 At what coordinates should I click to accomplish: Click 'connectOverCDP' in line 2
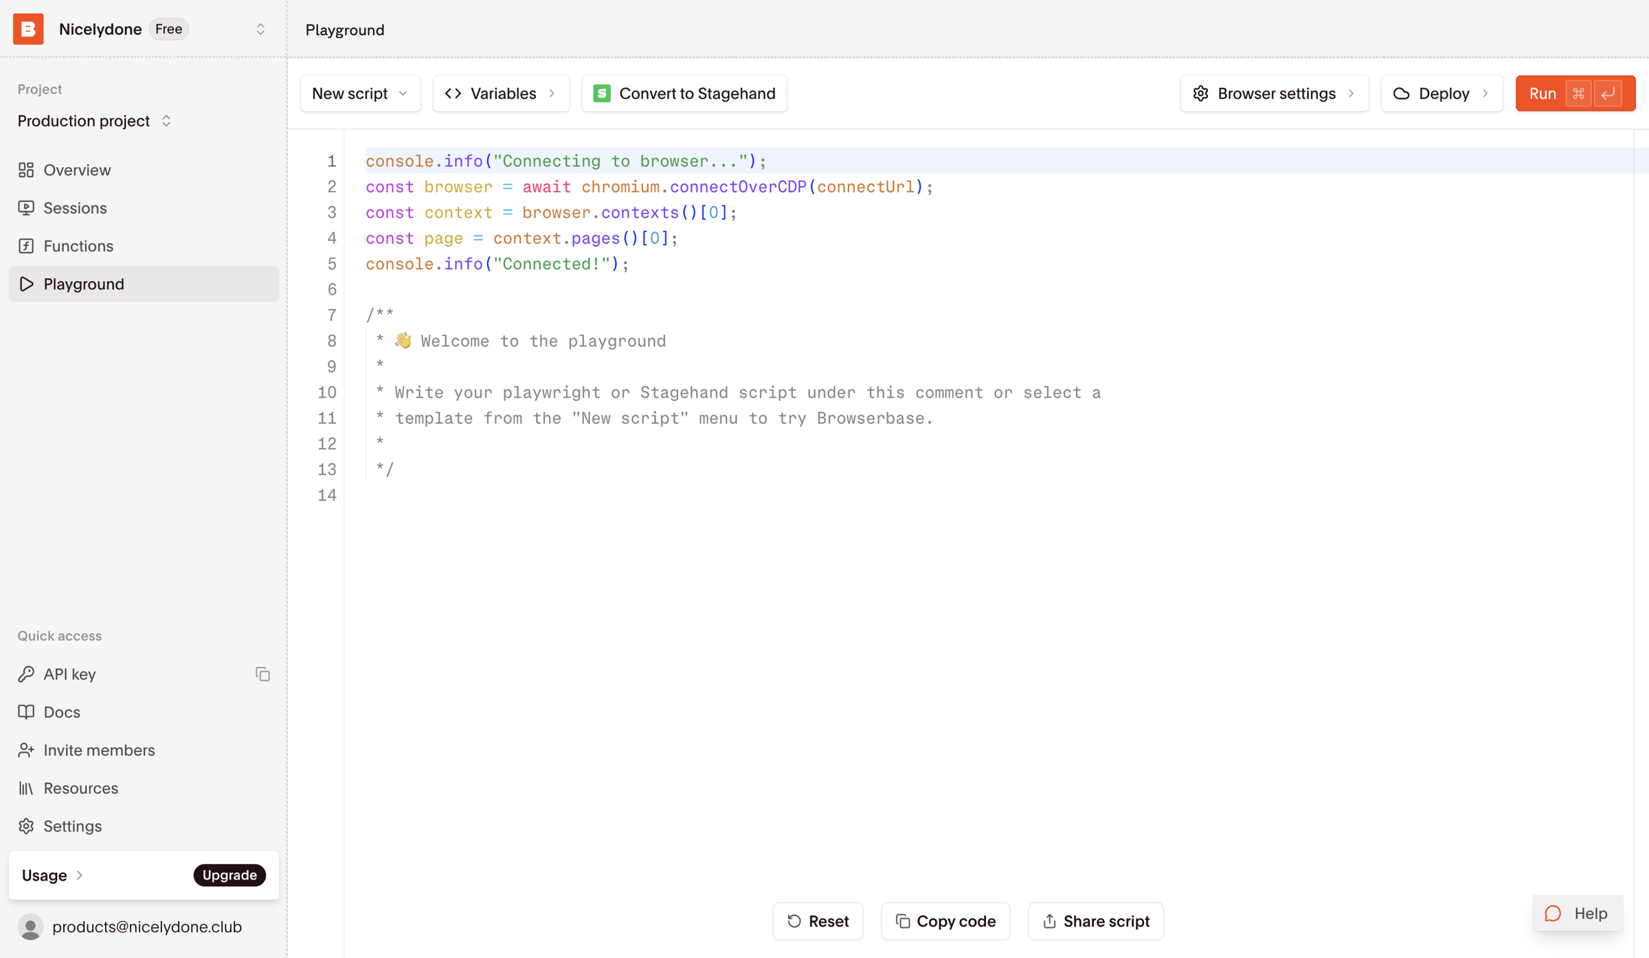[x=738, y=187]
